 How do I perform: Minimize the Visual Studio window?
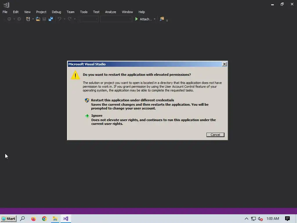click(x=272, y=4)
